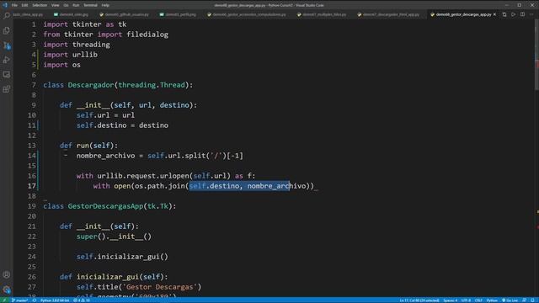Image resolution: width=539 pixels, height=303 pixels.
Task: Click the errors and warnings count
Action: 82,300
